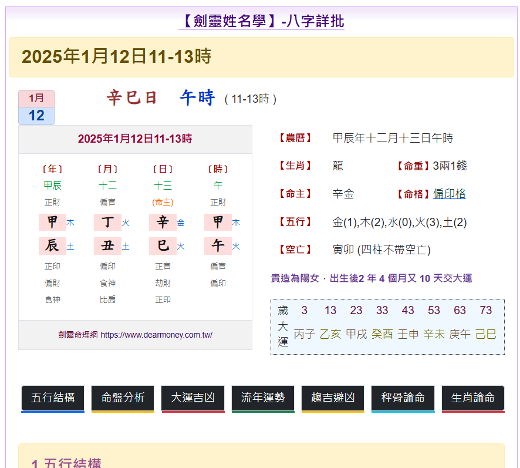Click the 1月 12 calendar date icon

(36, 107)
